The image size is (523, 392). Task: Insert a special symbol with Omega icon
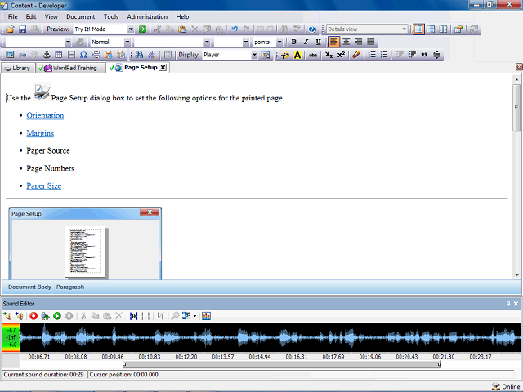point(83,55)
